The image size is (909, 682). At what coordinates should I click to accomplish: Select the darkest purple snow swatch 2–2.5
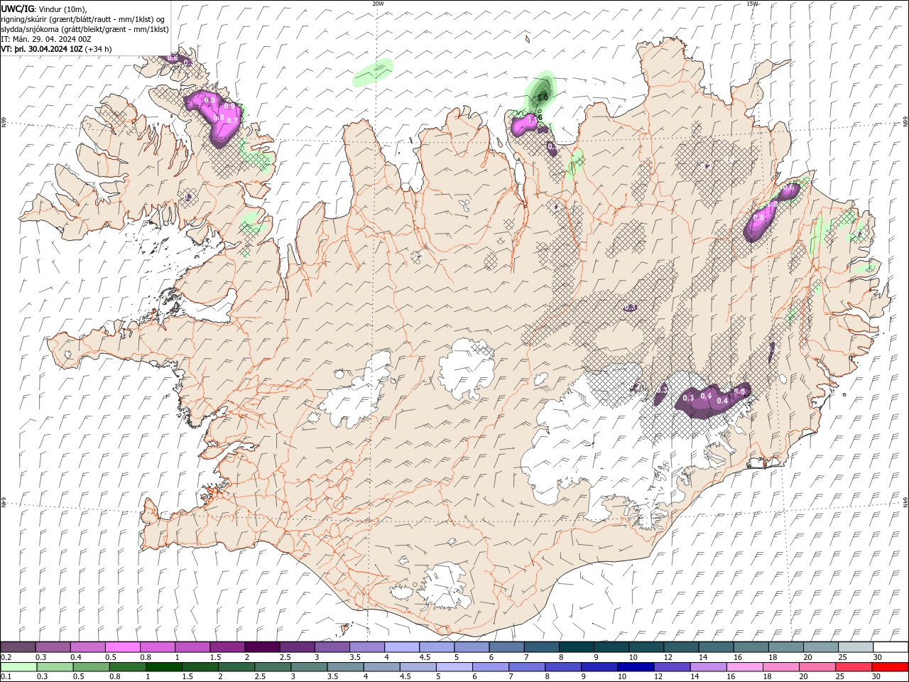[262, 647]
